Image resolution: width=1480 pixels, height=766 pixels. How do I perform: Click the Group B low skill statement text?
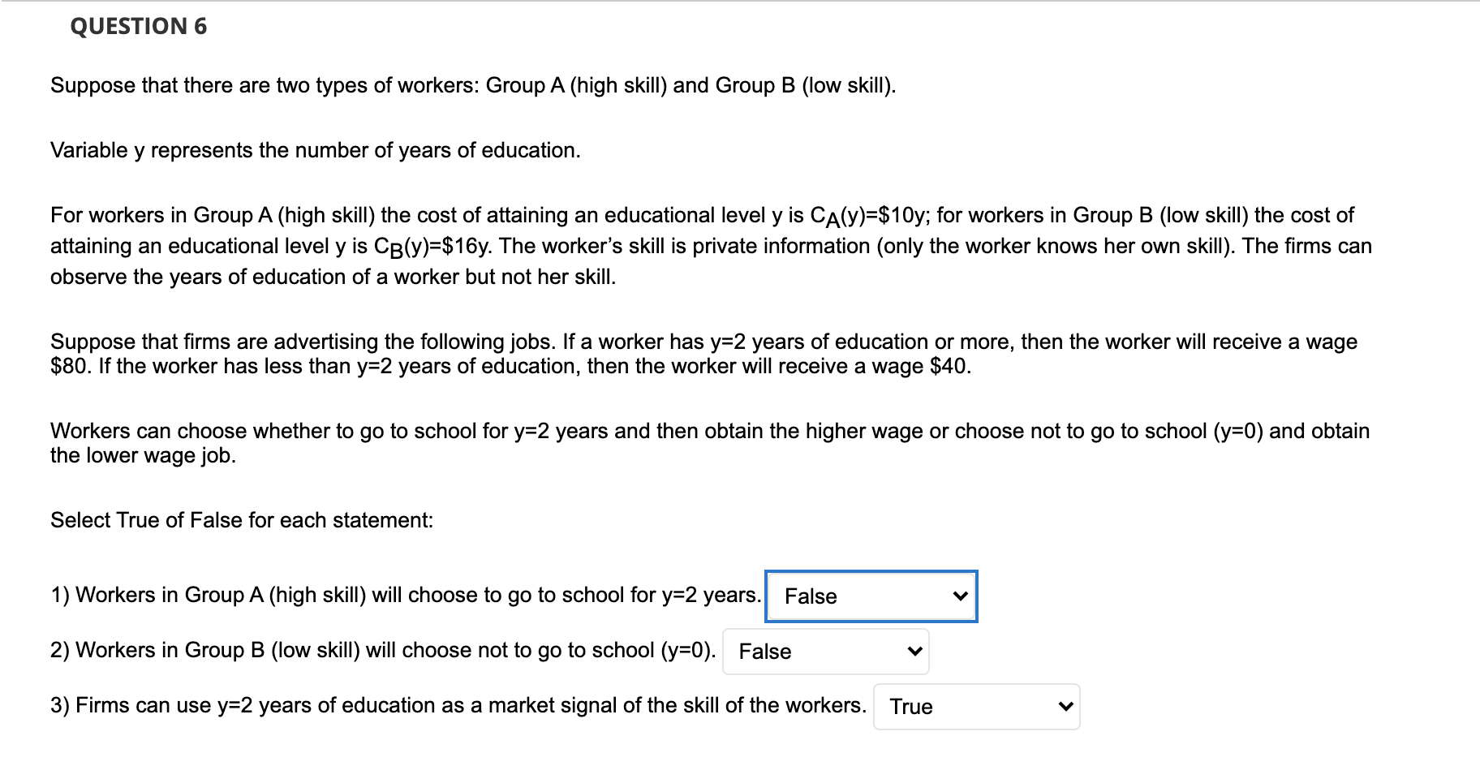coord(383,651)
